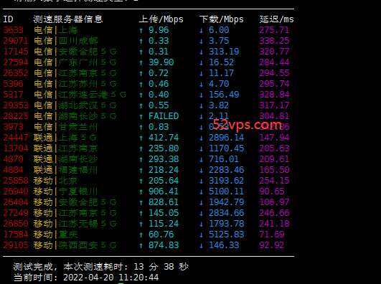
Task: Select download value 313.19
Action: [224, 52]
